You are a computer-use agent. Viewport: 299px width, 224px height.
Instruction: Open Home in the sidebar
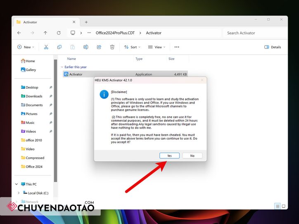point(28,61)
